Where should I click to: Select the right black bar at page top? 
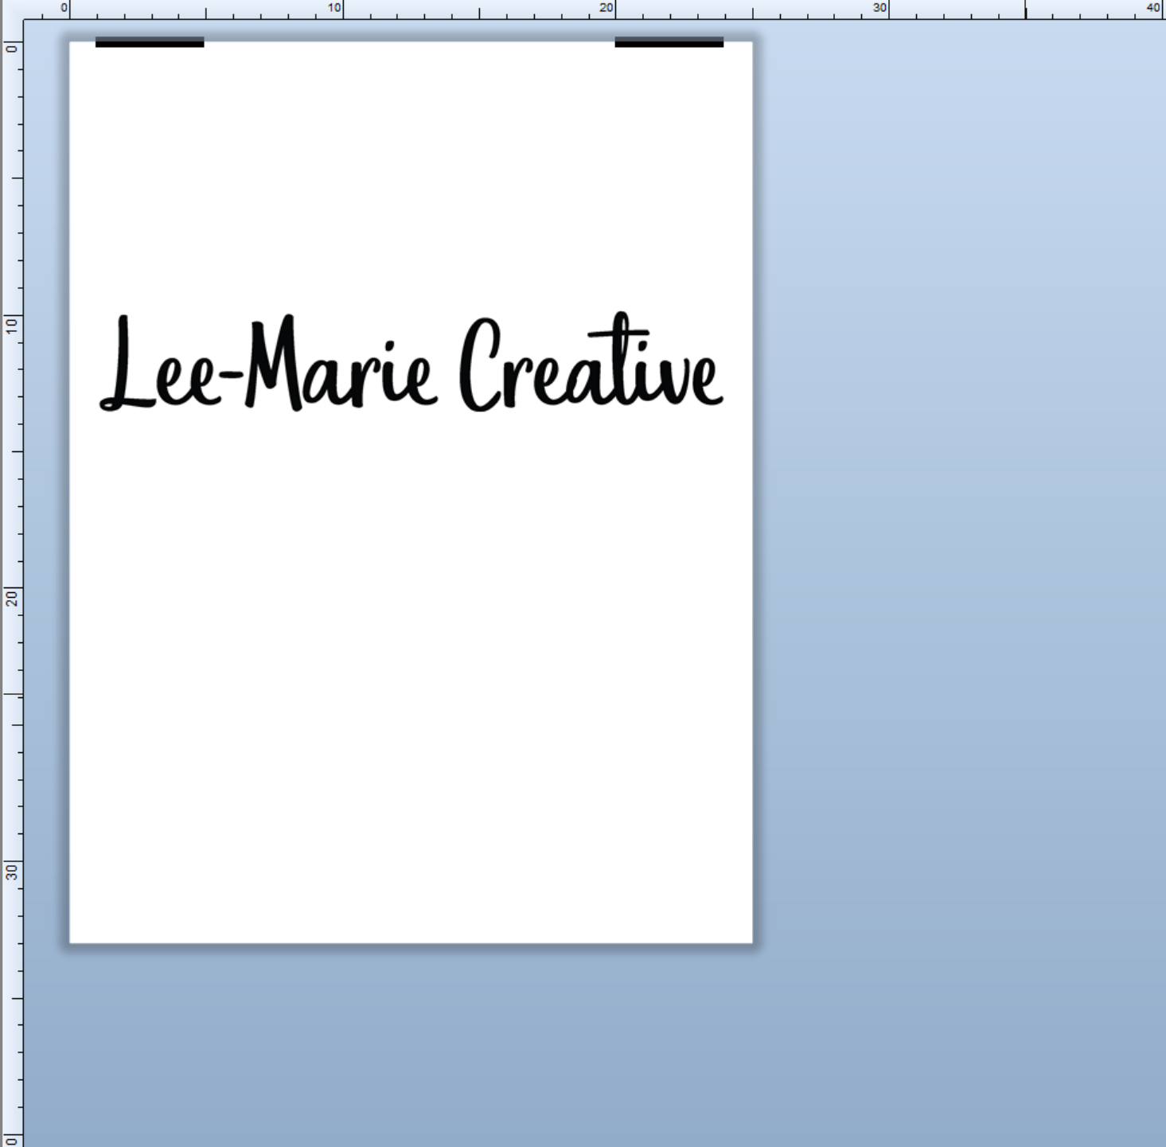tap(669, 42)
